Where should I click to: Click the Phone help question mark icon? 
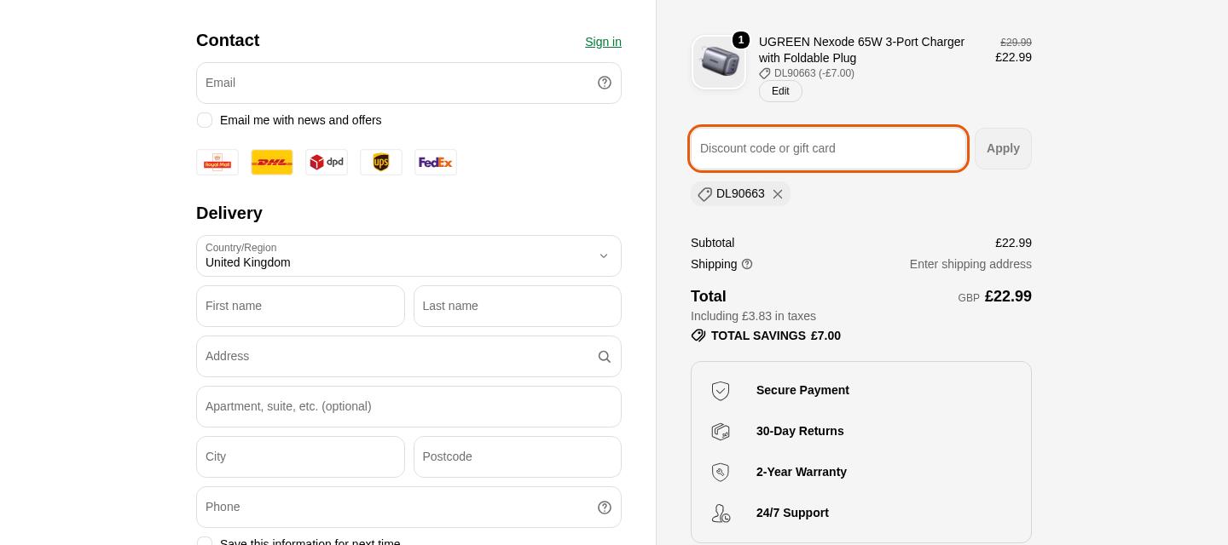[x=605, y=508]
